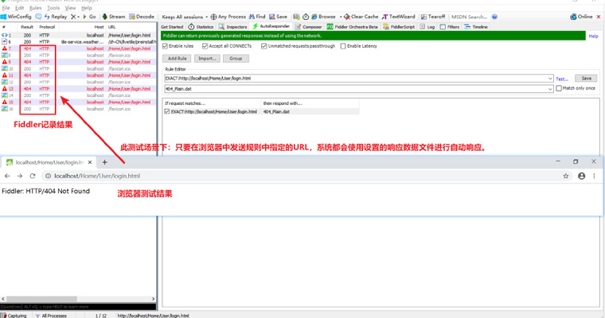
Task: Switch to the Fiddler Orchestra Beta tab
Action: coord(353,27)
